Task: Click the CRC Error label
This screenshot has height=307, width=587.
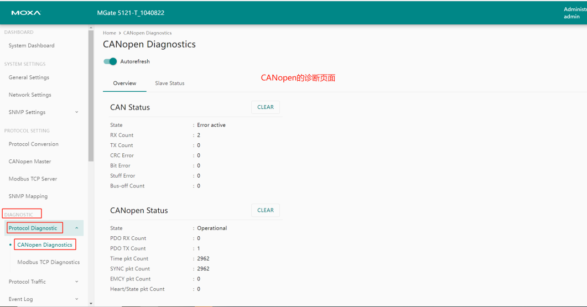Action: (122, 155)
